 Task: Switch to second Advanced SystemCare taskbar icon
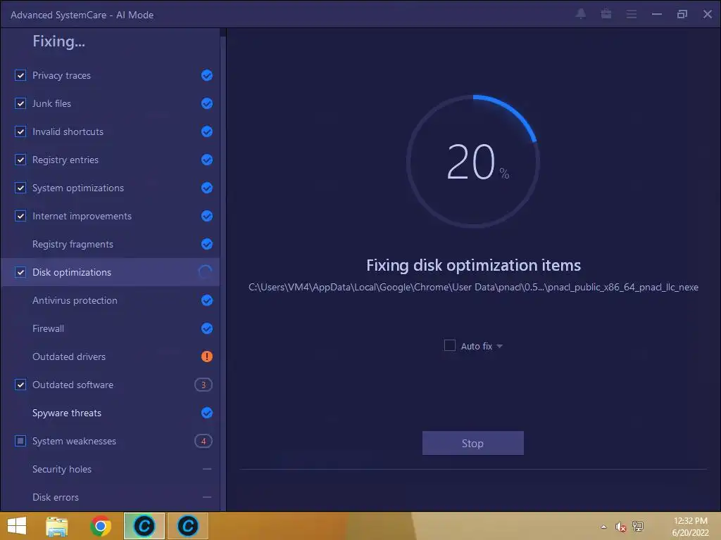tap(187, 526)
